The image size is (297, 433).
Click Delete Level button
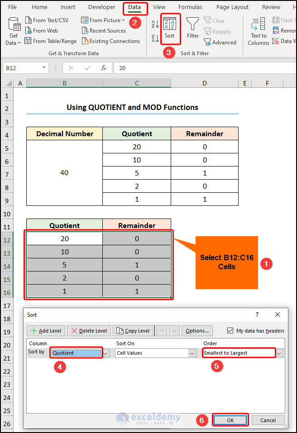click(x=89, y=331)
